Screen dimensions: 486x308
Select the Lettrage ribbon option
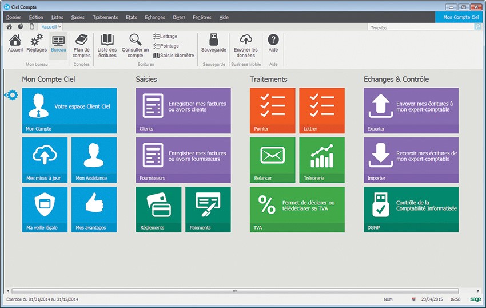[166, 36]
